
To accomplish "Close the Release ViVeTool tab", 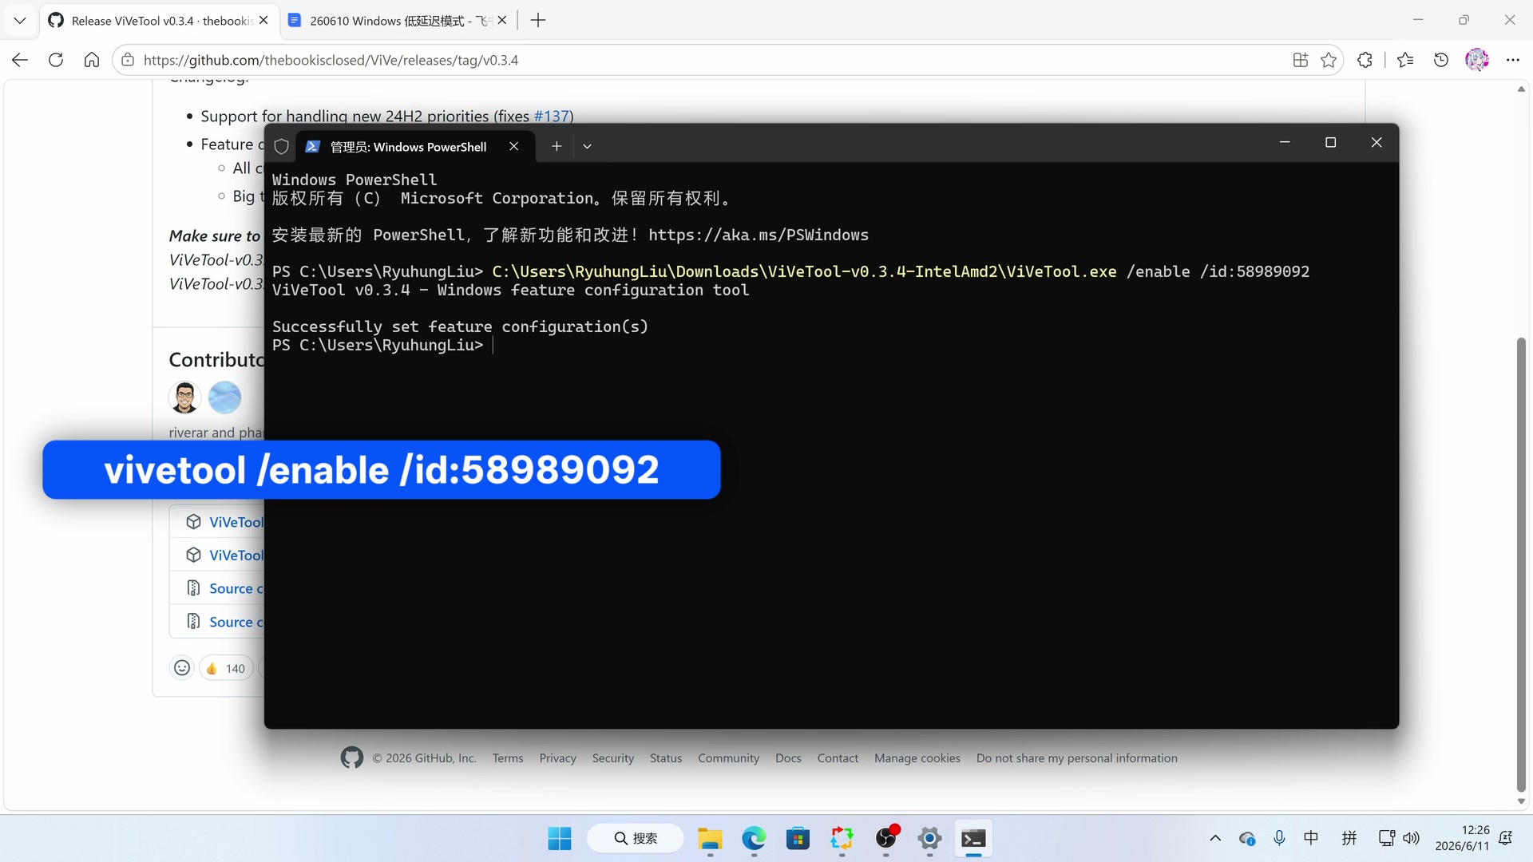I will tap(263, 20).
